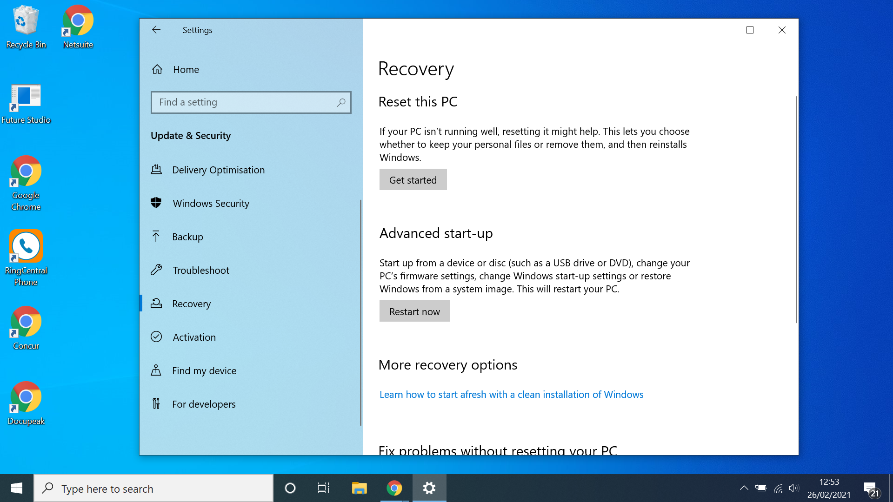
Task: Open Windows Security from the sidebar
Action: coord(211,203)
